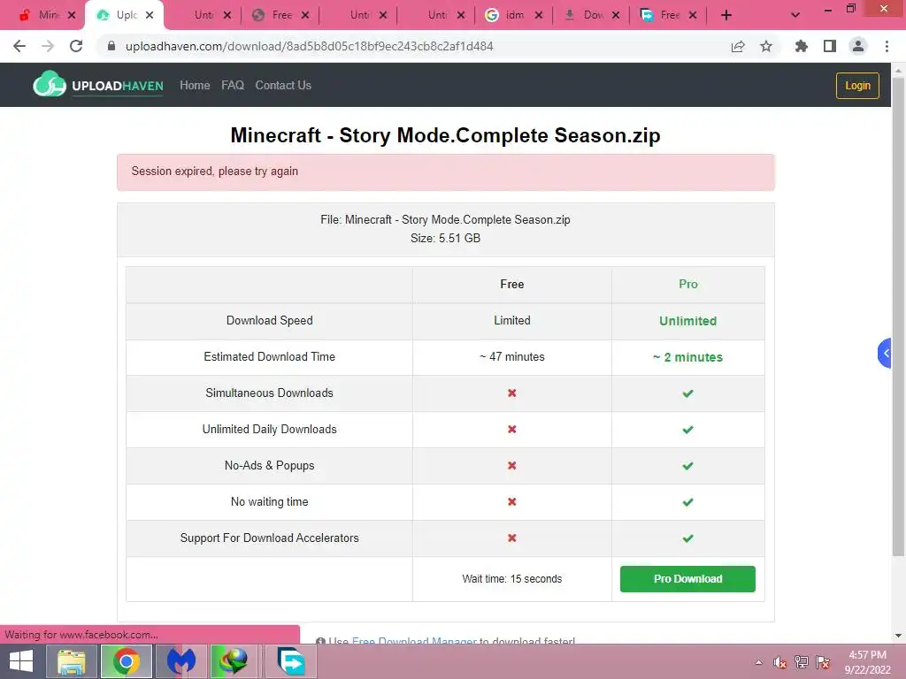The image size is (906, 679).
Task: Close the Uplo active tab
Action: (150, 15)
